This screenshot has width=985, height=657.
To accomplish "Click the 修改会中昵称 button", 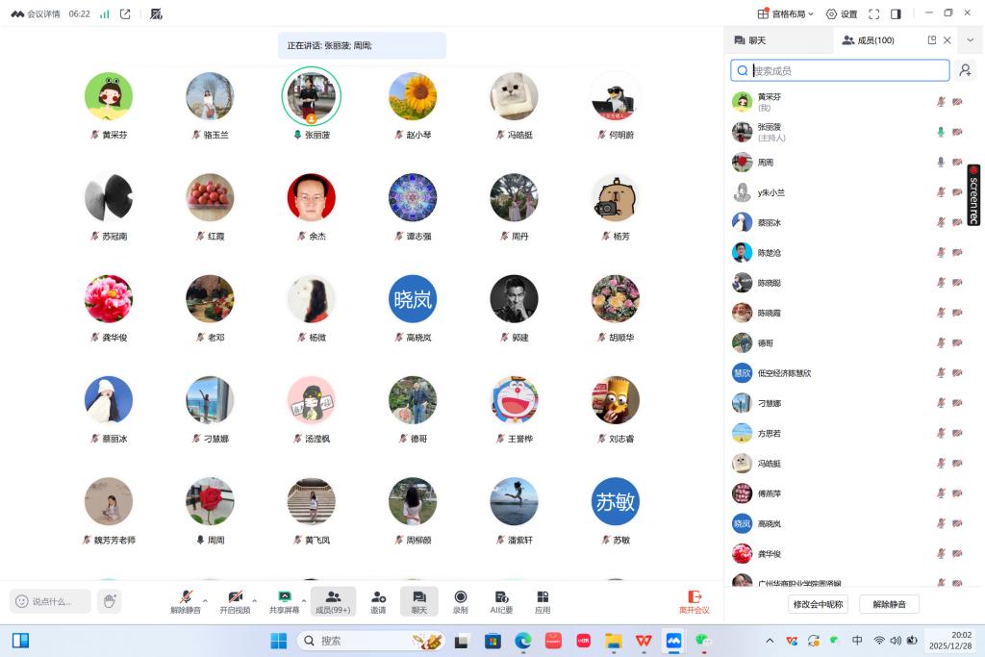I will click(x=819, y=604).
